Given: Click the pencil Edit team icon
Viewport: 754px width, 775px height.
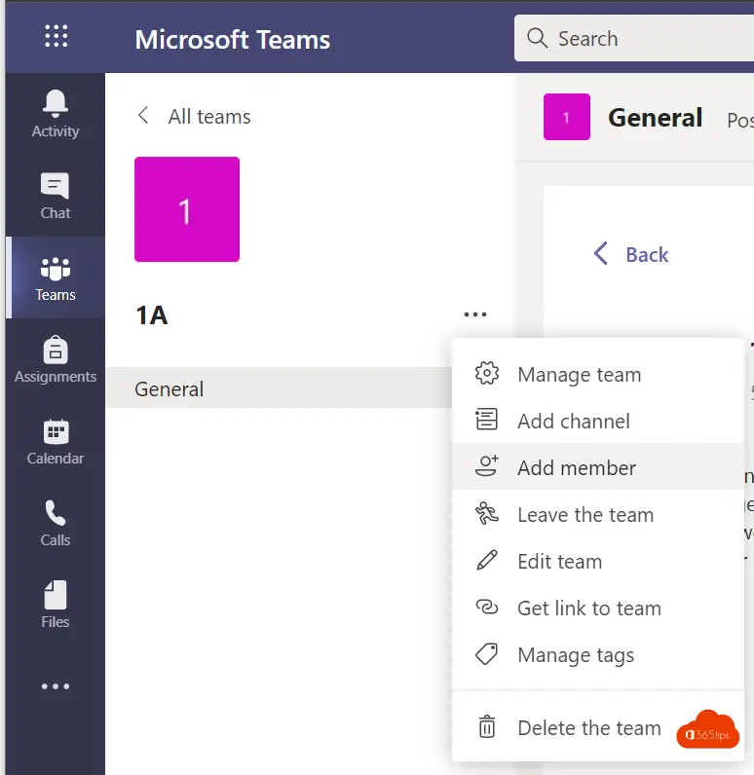Looking at the screenshot, I should (486, 560).
